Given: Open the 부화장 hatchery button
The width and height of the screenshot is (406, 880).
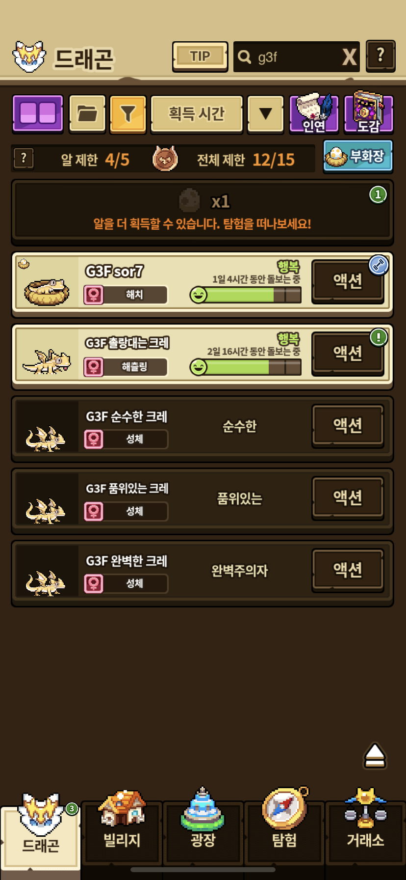Looking at the screenshot, I should (358, 156).
